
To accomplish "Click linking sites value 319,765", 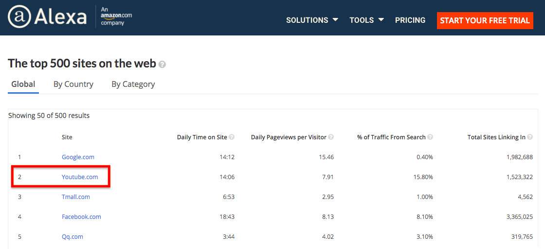I will pos(523,237).
